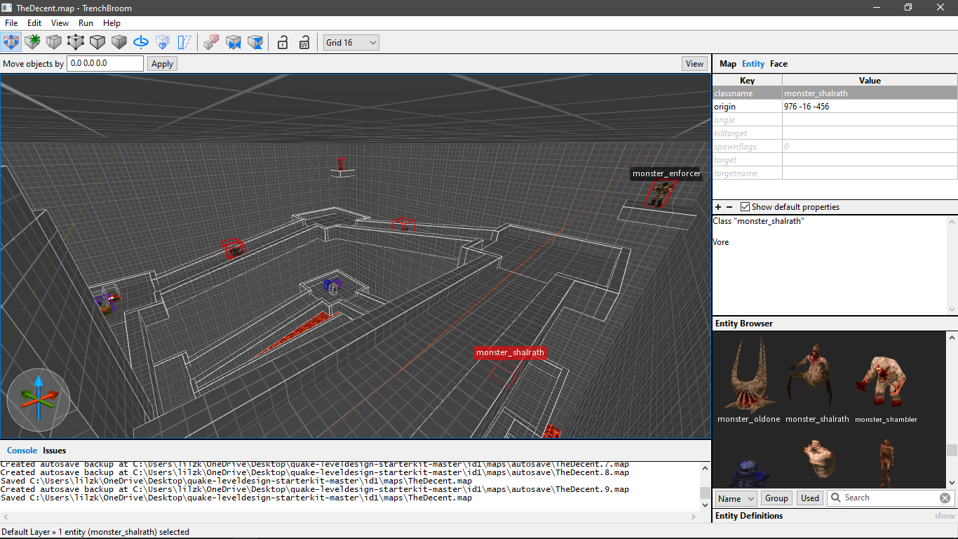Click the Key column header
Image resolution: width=958 pixels, height=539 pixels.
(x=748, y=81)
